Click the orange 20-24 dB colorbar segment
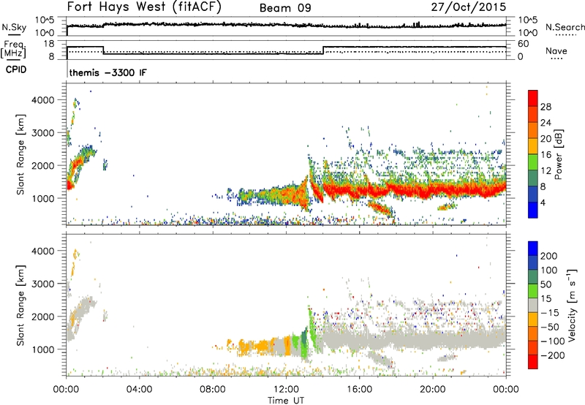 pyautogui.click(x=533, y=130)
